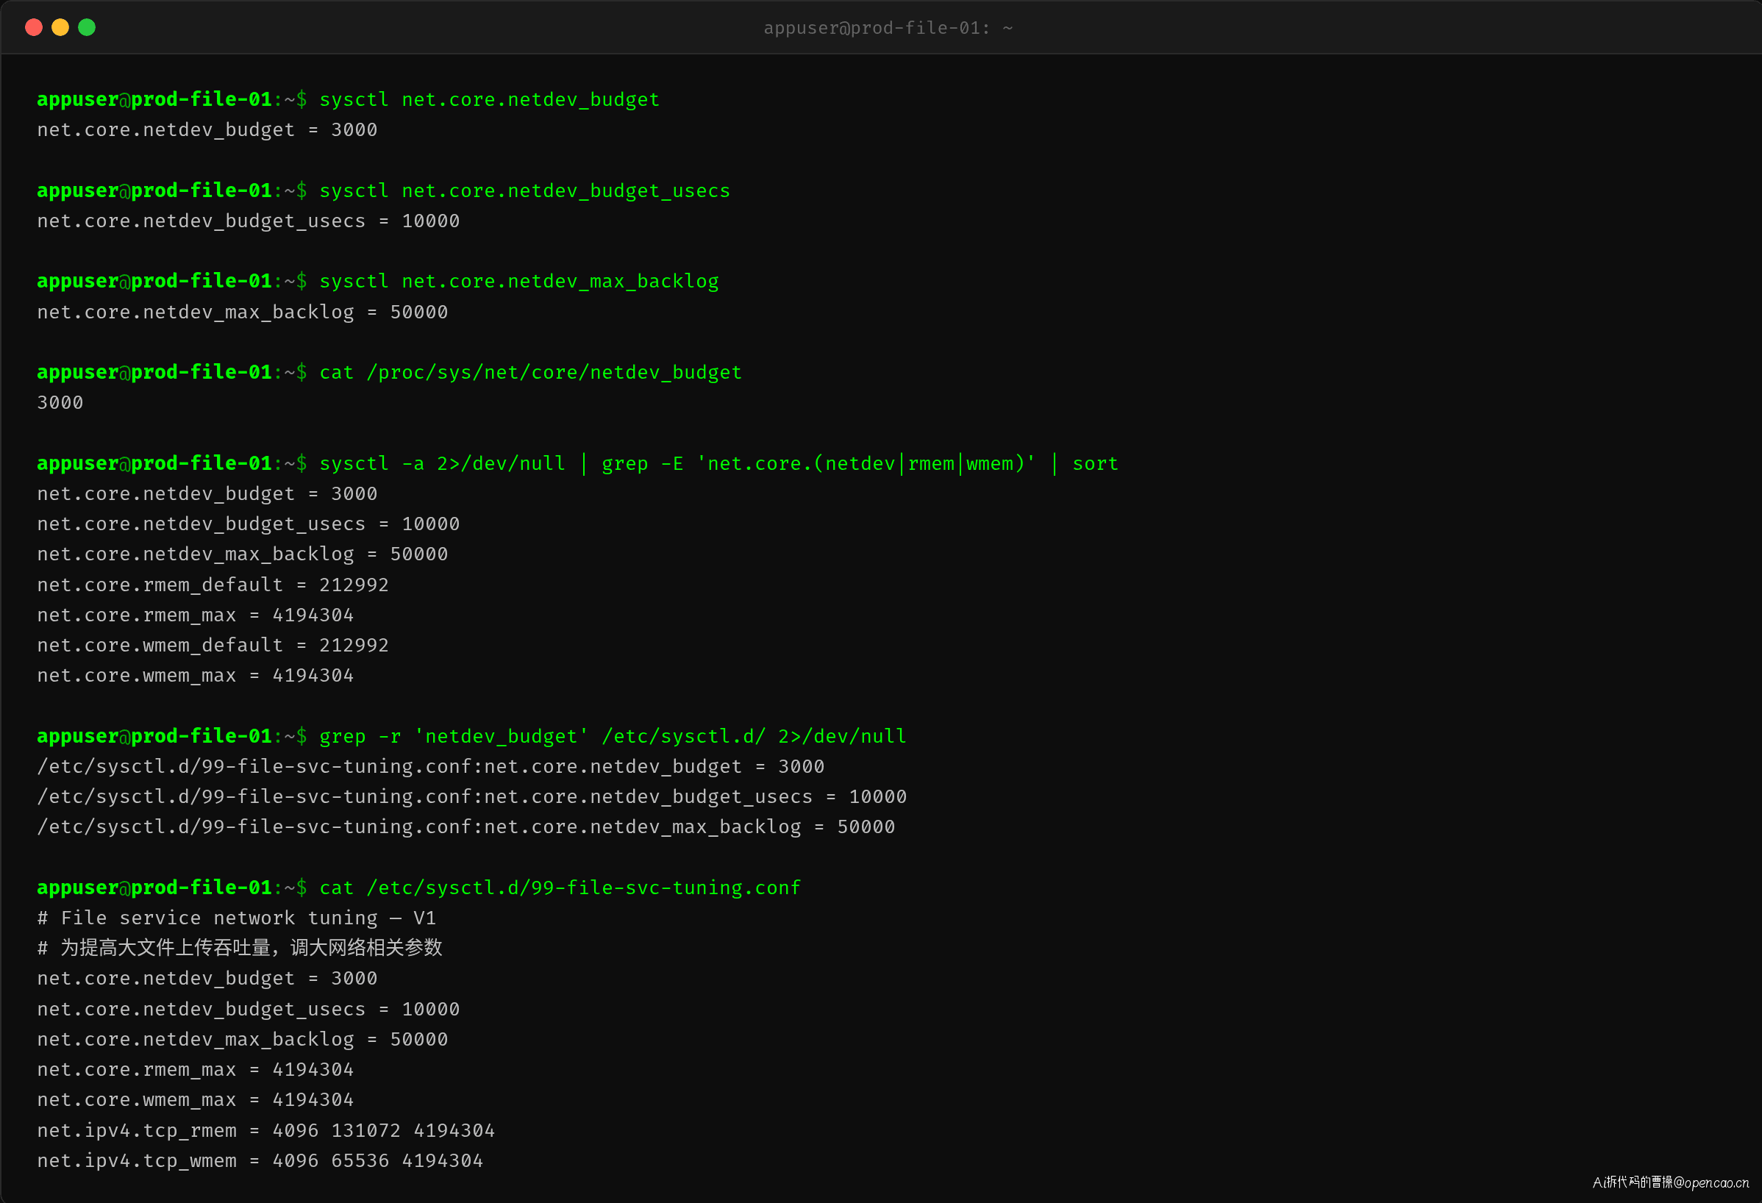
Task: Click grep result for netdev_max_backlog = 50000
Action: pos(466,827)
